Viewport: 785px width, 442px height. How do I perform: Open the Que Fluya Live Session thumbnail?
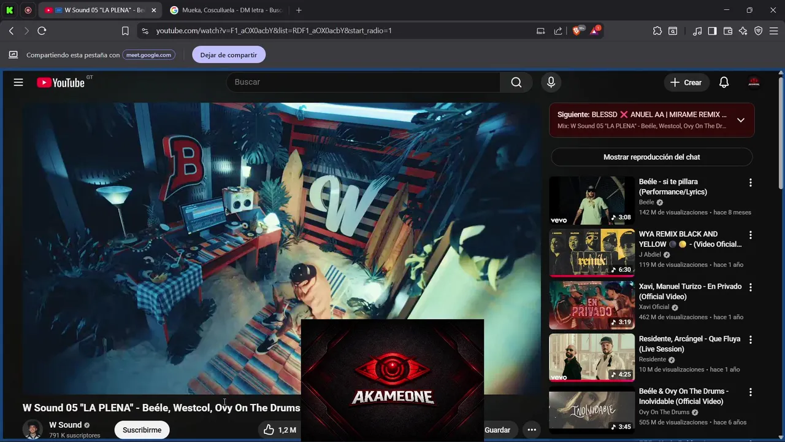click(x=591, y=357)
